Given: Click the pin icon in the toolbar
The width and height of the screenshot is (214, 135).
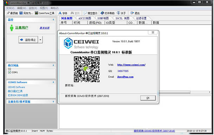Looking at the screenshot, I should [8, 13].
